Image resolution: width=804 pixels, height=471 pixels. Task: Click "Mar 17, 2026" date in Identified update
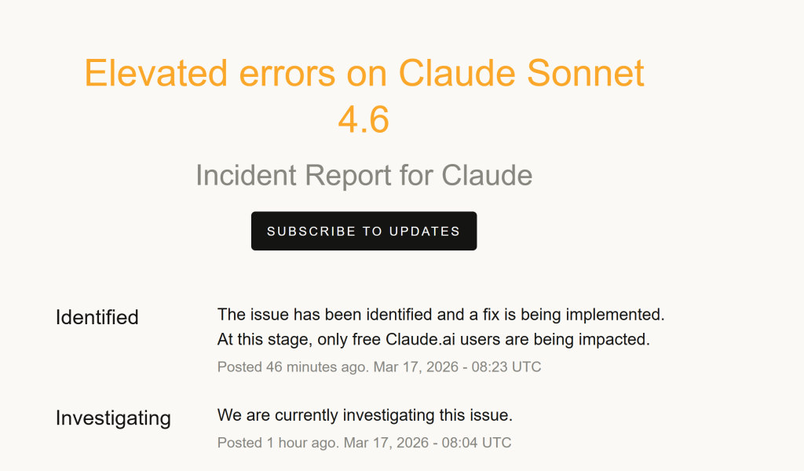(x=416, y=367)
